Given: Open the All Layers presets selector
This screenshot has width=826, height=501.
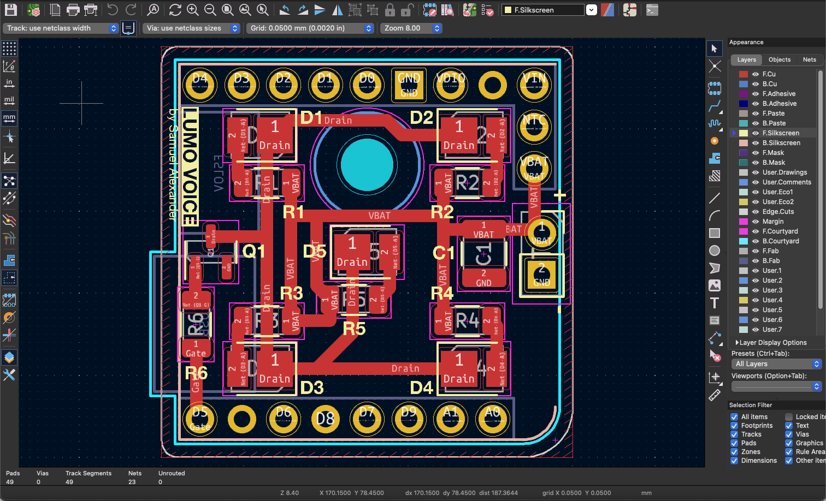Looking at the screenshot, I should click(x=776, y=364).
